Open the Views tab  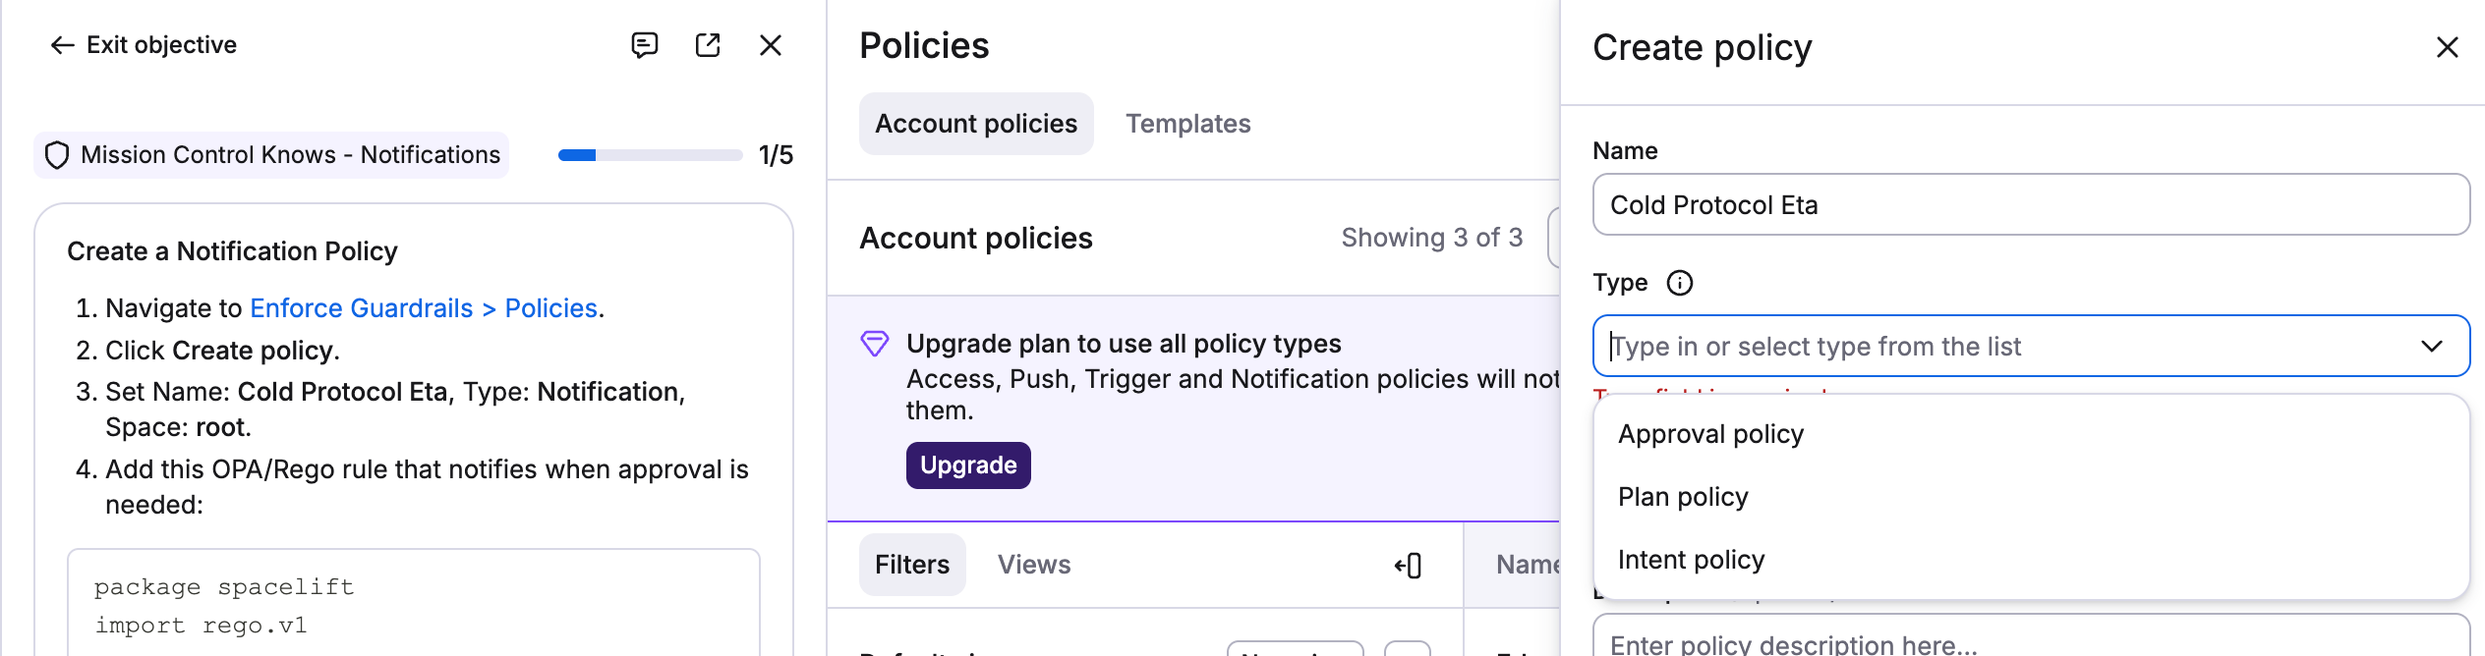[x=1034, y=565]
